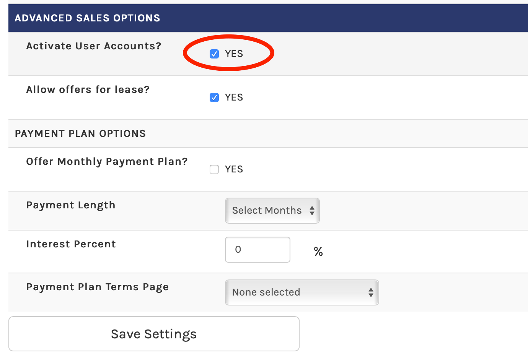Focus the Interest Percent input field
The height and width of the screenshot is (359, 528).
[x=257, y=250]
